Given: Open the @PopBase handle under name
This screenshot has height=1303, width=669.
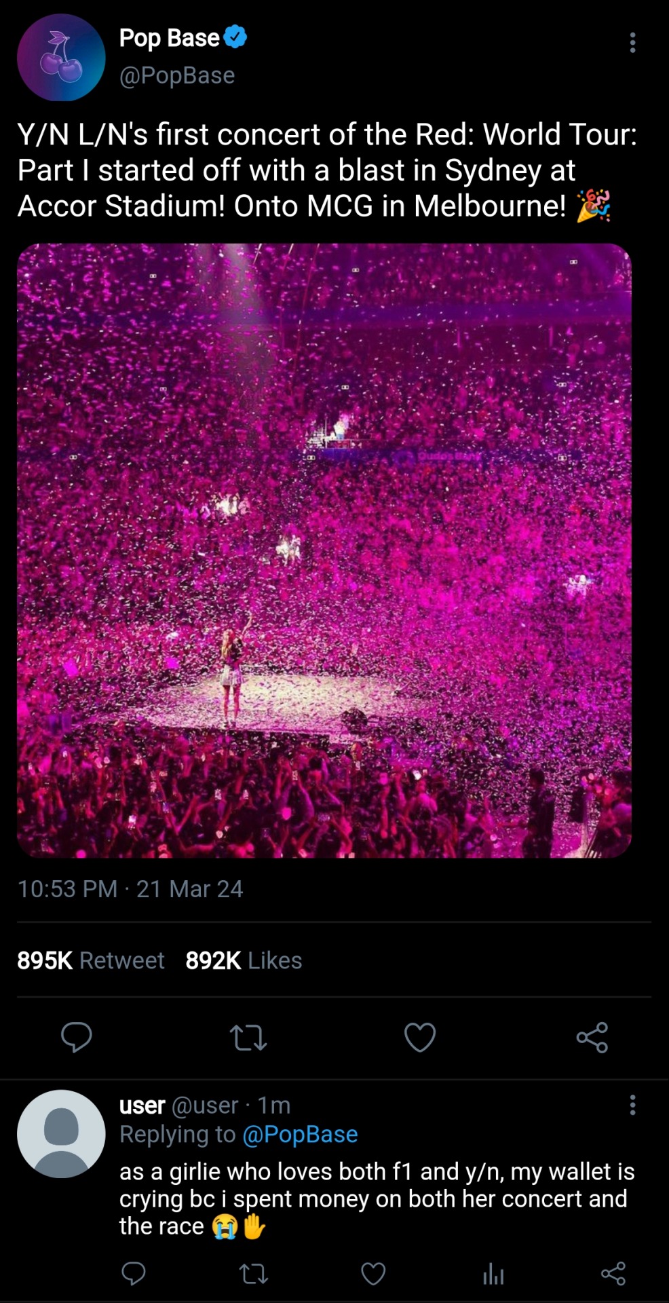Looking at the screenshot, I should click(x=177, y=75).
